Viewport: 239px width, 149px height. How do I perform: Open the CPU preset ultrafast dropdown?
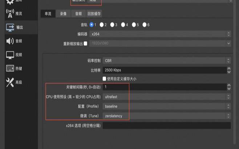(x=167, y=97)
